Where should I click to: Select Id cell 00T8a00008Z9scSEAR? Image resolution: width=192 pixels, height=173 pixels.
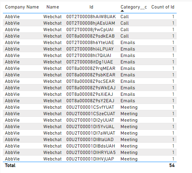pos(91,81)
